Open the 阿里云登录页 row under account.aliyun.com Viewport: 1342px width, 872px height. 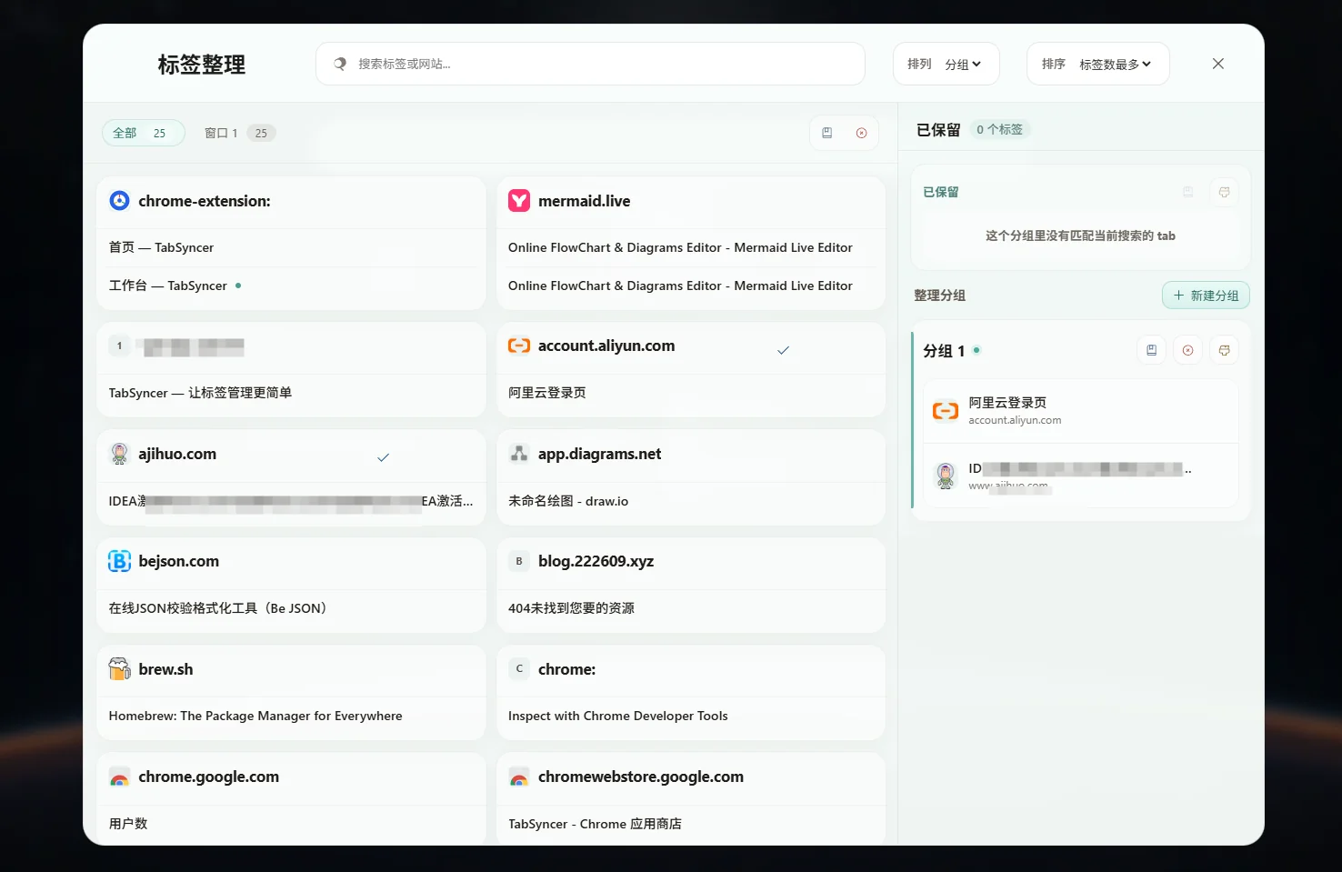point(691,393)
